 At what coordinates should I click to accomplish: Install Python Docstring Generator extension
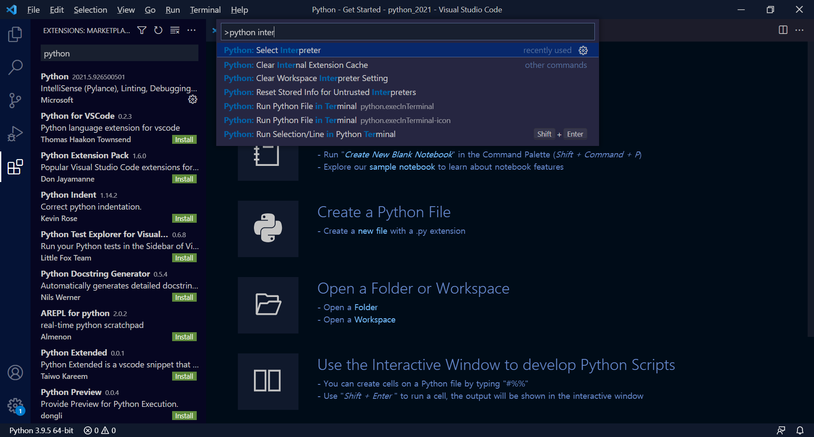pos(184,297)
